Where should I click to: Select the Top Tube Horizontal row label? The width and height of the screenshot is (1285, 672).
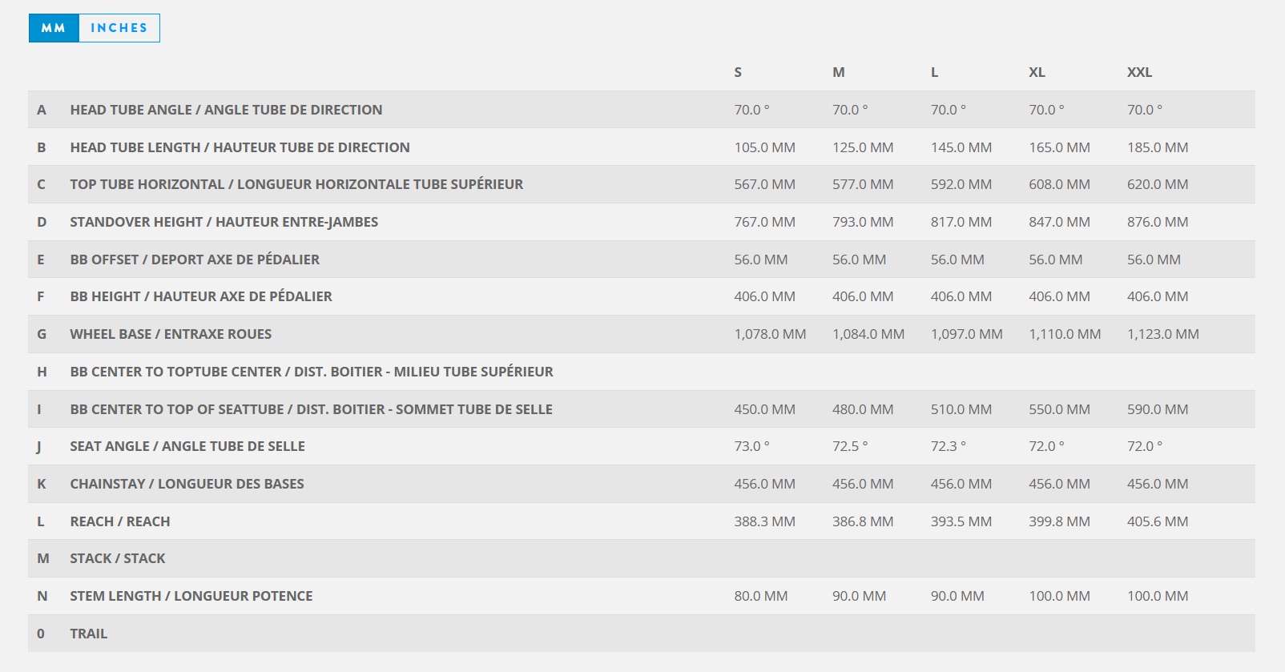point(296,184)
